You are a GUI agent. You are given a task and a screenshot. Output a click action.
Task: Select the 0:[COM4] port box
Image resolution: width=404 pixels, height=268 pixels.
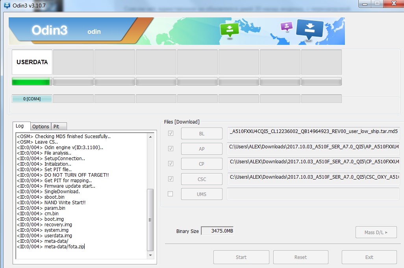[x=32, y=99]
